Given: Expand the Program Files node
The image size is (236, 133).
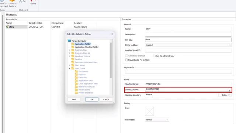Looking at the screenshot, I should coord(69,50).
